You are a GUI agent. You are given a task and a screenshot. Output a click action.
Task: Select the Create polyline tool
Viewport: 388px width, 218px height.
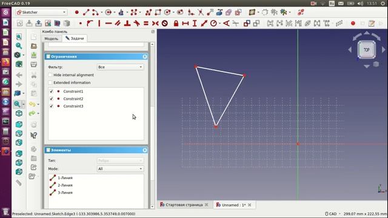[149, 12]
